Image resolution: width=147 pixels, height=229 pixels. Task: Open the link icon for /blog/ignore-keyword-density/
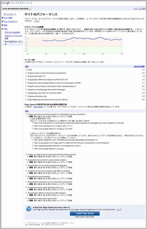click(26, 176)
